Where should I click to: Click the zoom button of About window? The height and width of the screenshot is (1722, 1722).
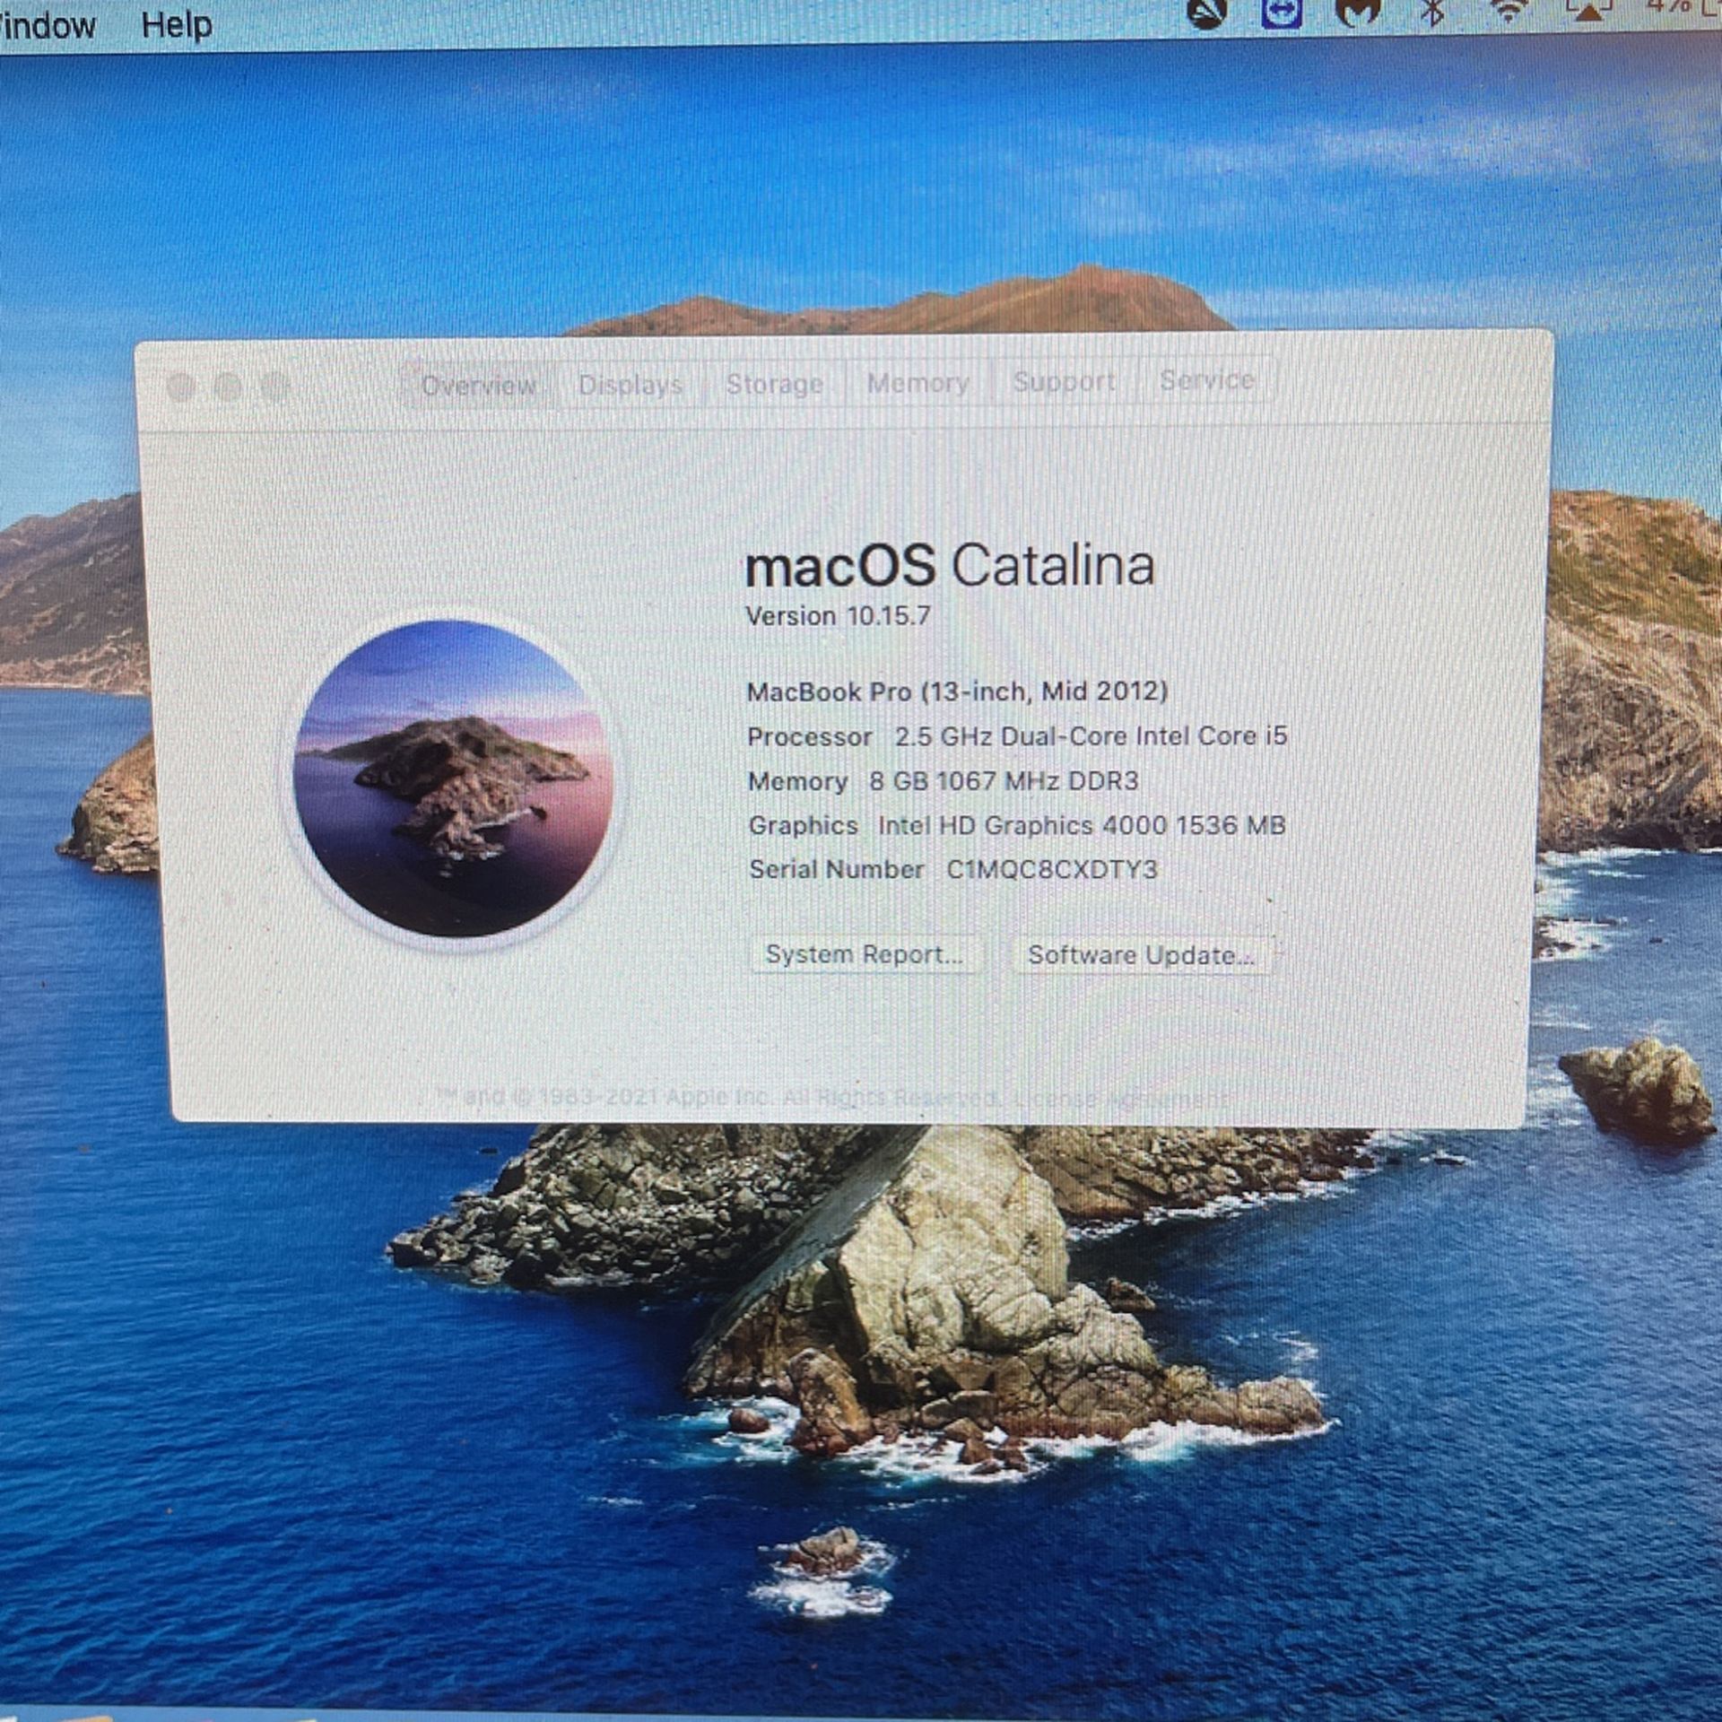pyautogui.click(x=275, y=387)
